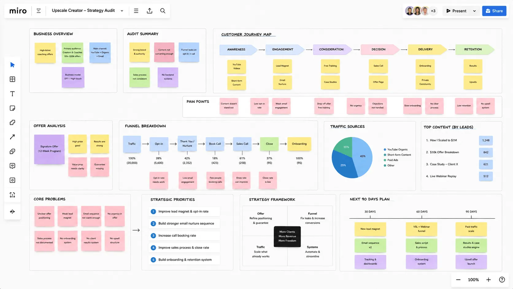Image resolution: width=513 pixels, height=289 pixels.
Task: Select the connection line arrow tool
Action: [12, 137]
